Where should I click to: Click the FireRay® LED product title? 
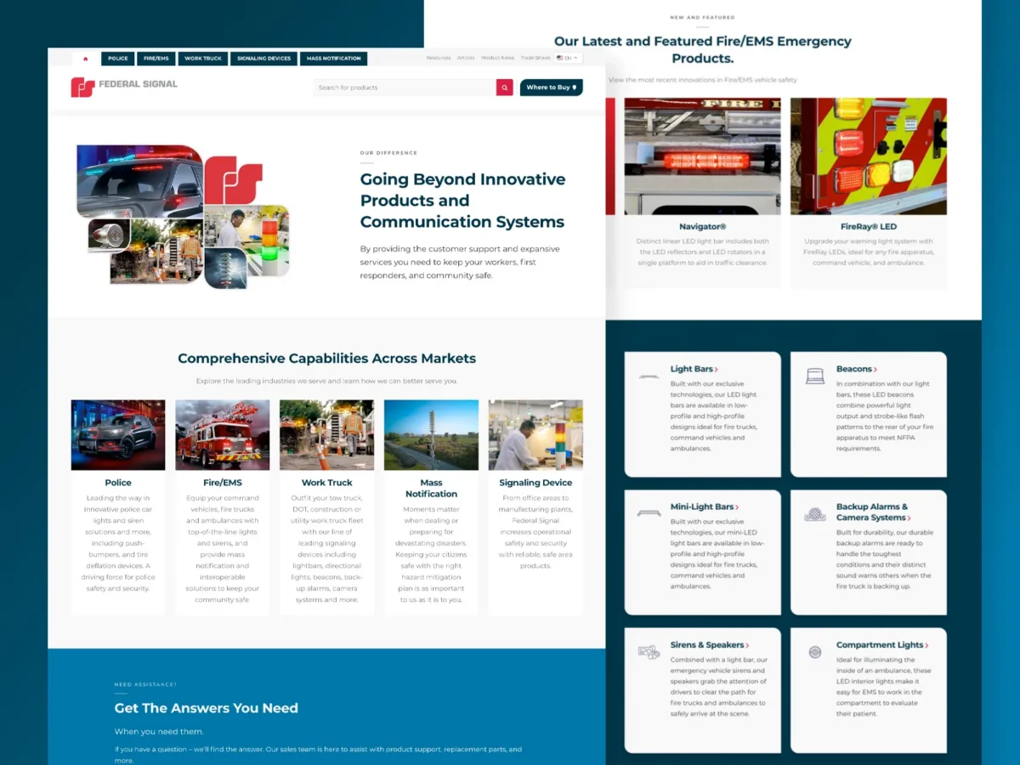869,227
